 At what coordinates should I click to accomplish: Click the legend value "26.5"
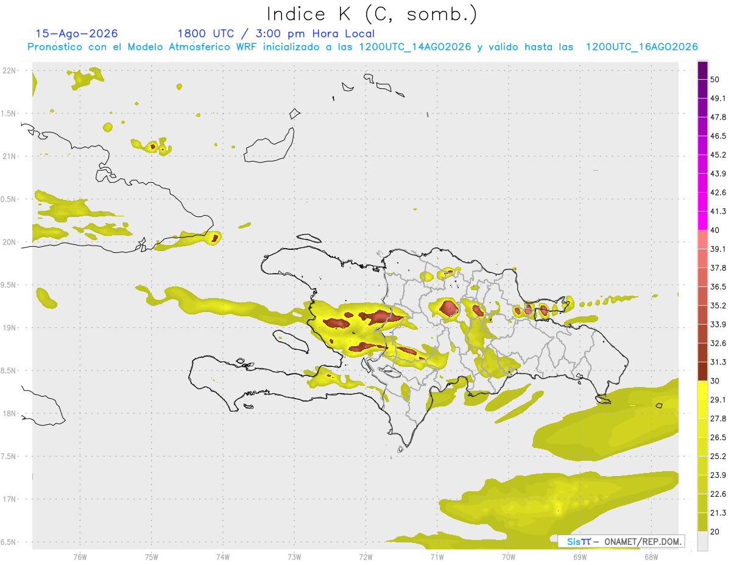tap(718, 438)
